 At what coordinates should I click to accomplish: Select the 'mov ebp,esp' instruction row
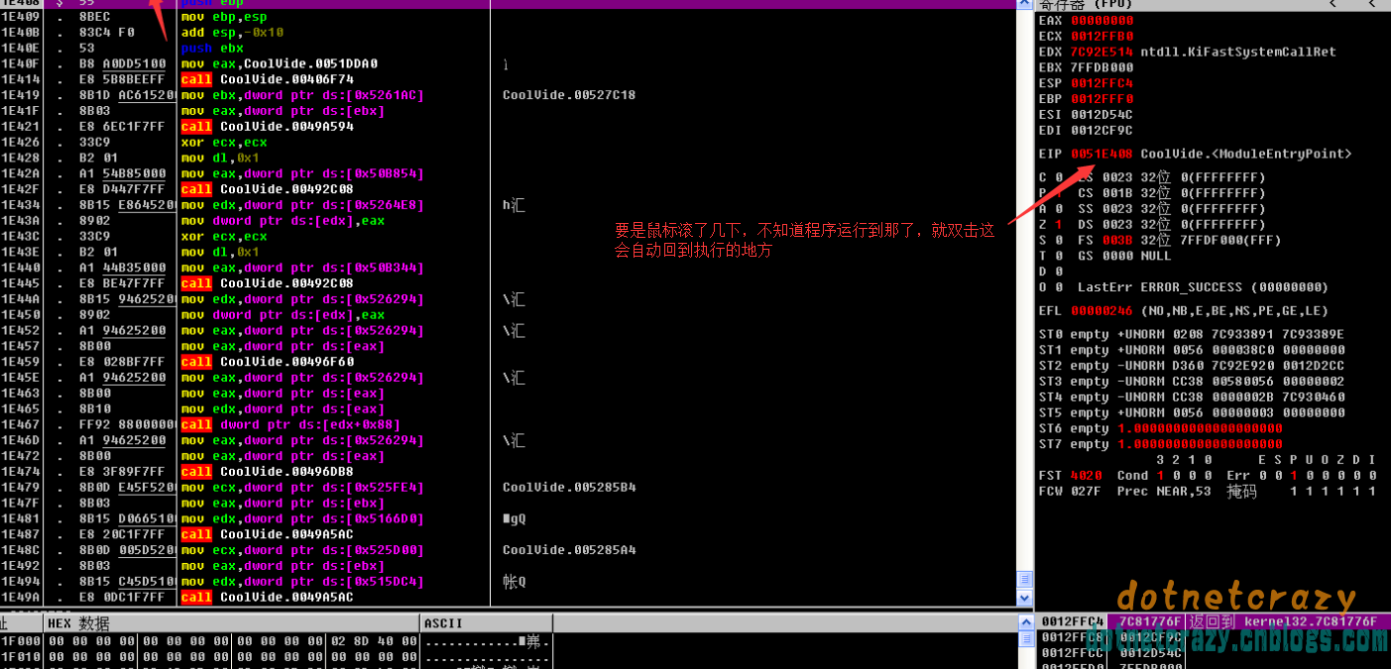click(224, 17)
